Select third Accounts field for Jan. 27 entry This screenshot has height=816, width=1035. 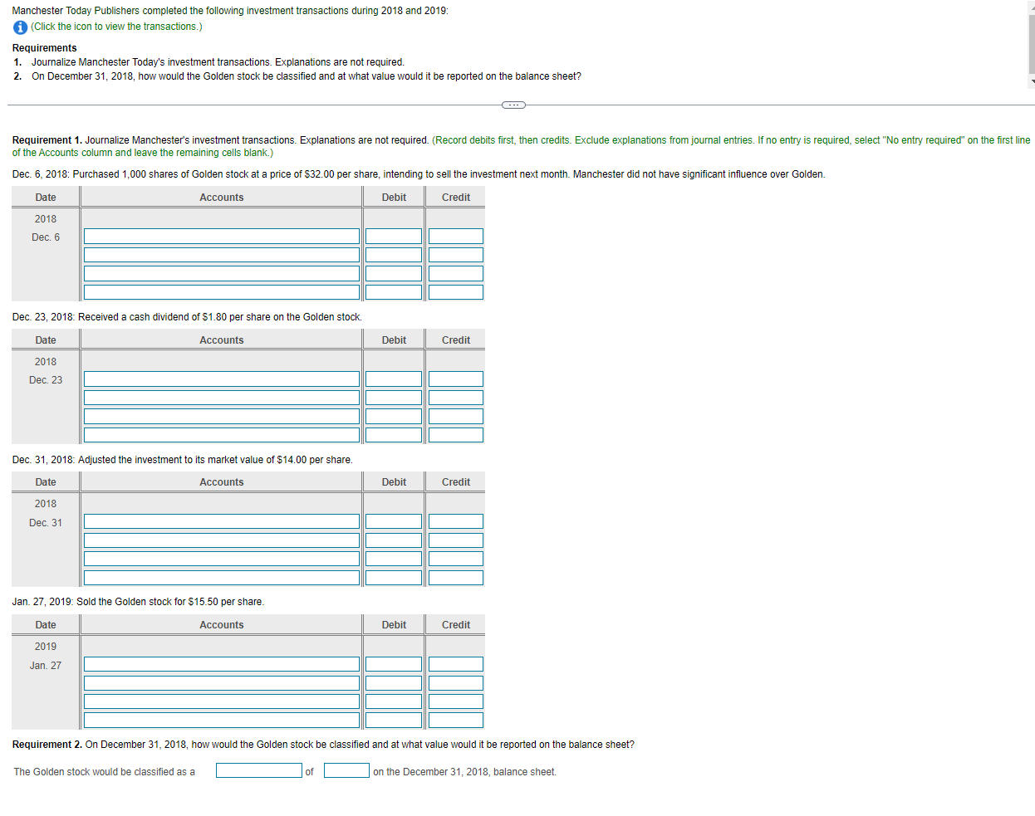coord(222,701)
